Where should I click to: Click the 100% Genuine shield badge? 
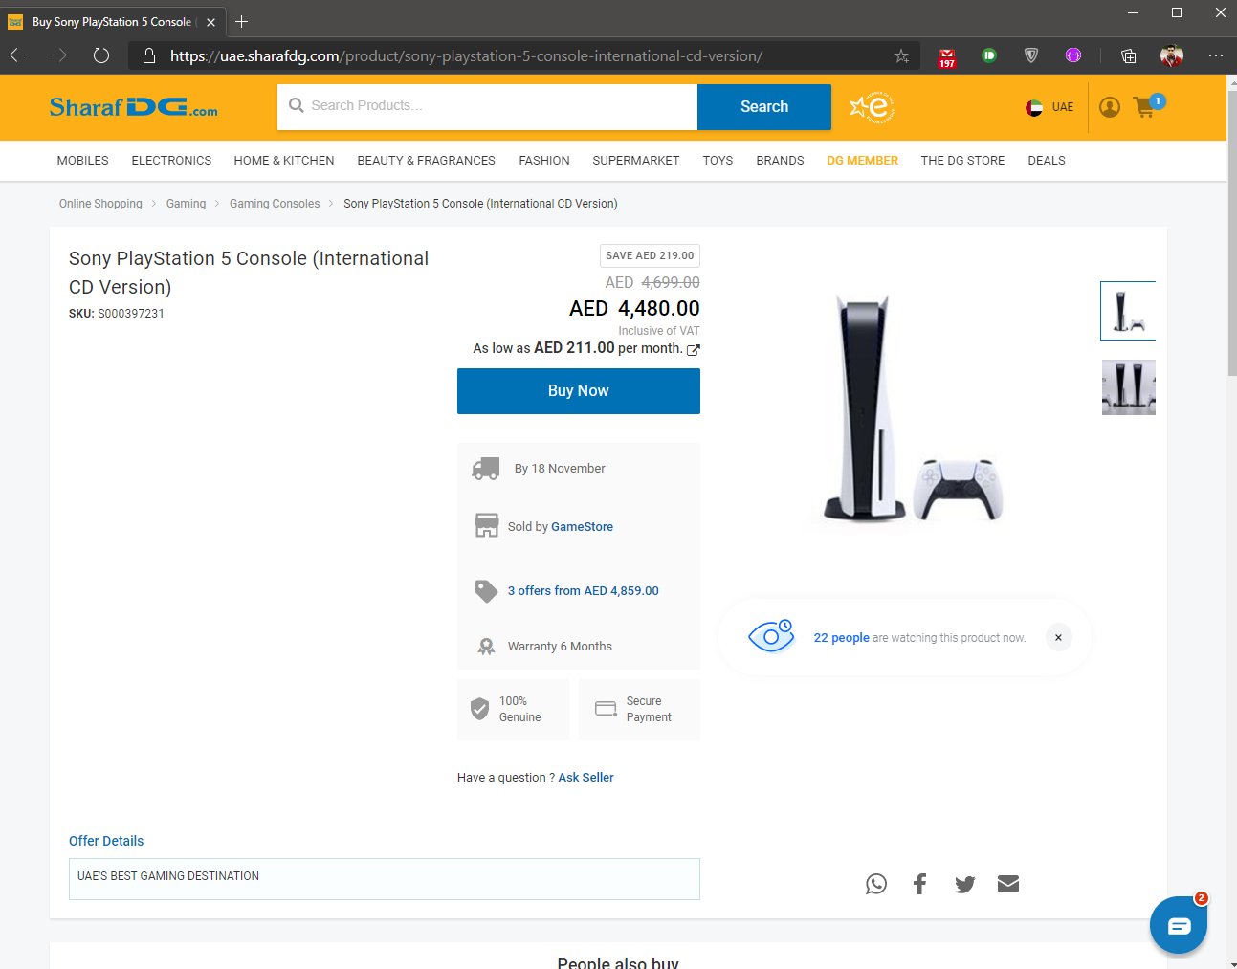point(513,709)
